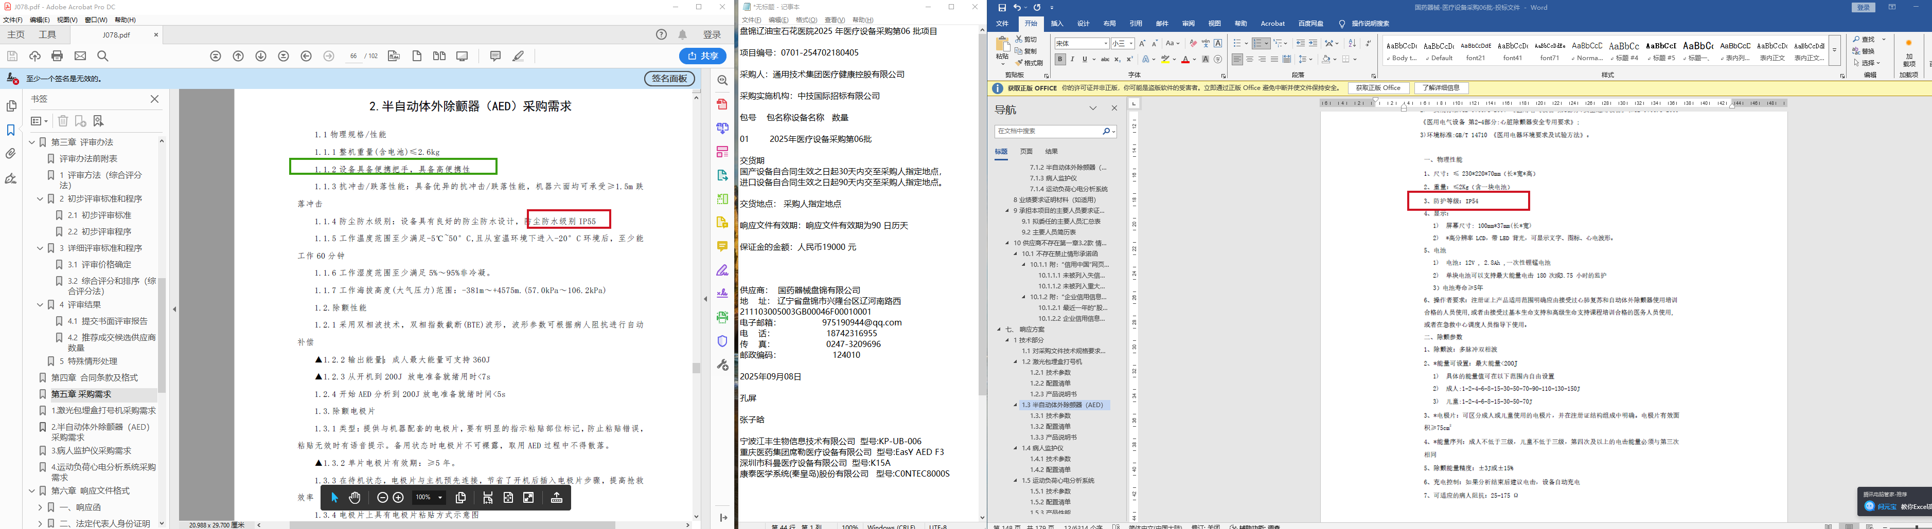This screenshot has height=529, width=1932.
Task: Add a comment note in Acrobat
Action: point(495,56)
